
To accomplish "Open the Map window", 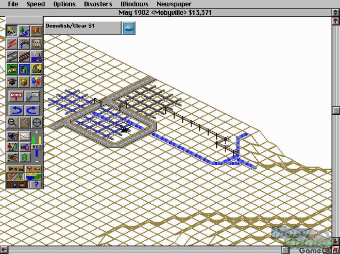I will [12, 137].
